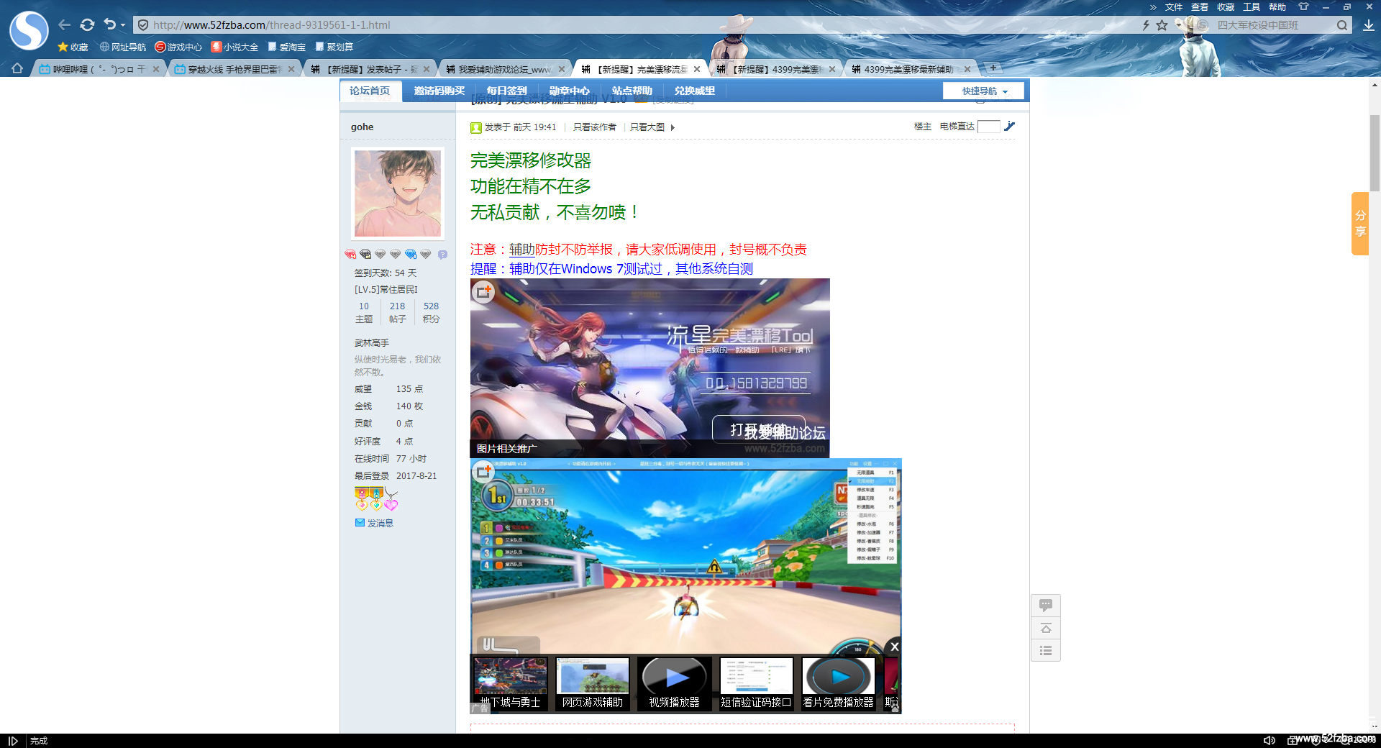This screenshot has width=1381, height=748.
Task: Go back with the browser back arrow
Action: (x=65, y=25)
